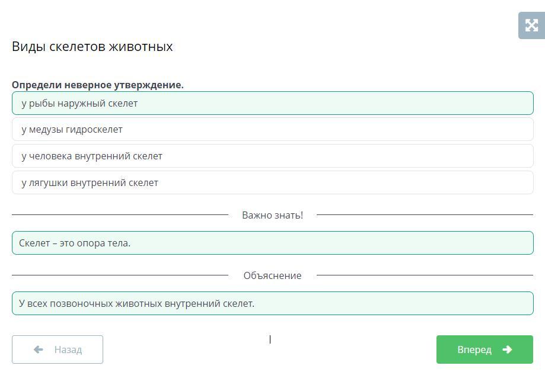Click the right arrow icon in Вперед

pyautogui.click(x=507, y=349)
